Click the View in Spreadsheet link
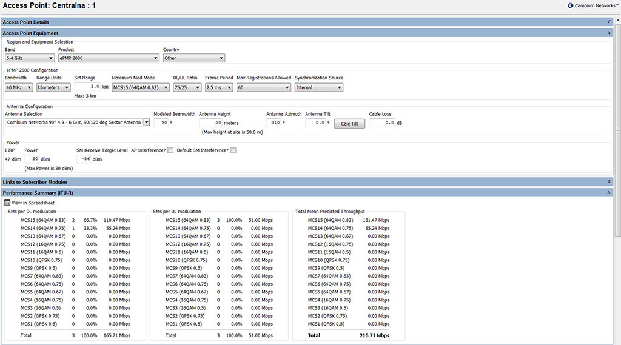 coord(33,203)
